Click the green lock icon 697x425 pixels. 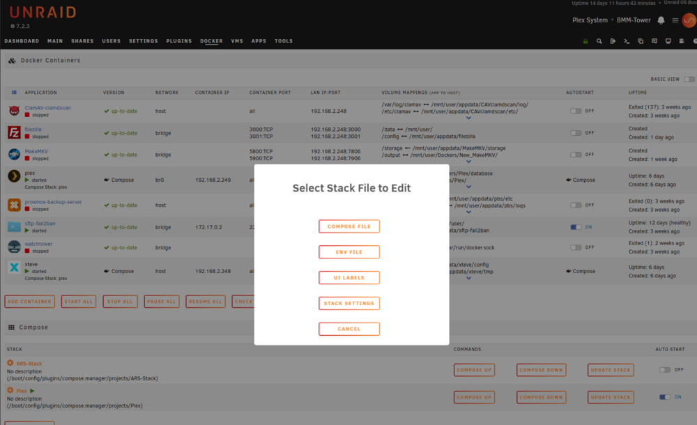coord(585,41)
